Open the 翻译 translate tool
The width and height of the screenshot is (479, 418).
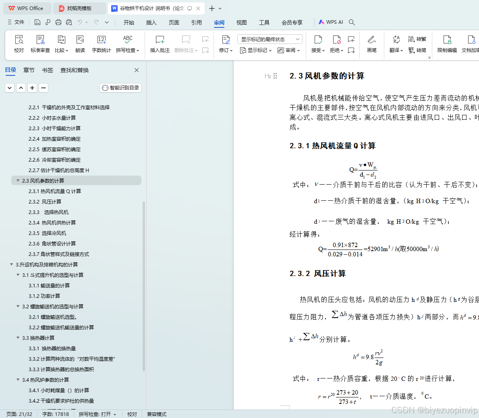click(x=396, y=44)
